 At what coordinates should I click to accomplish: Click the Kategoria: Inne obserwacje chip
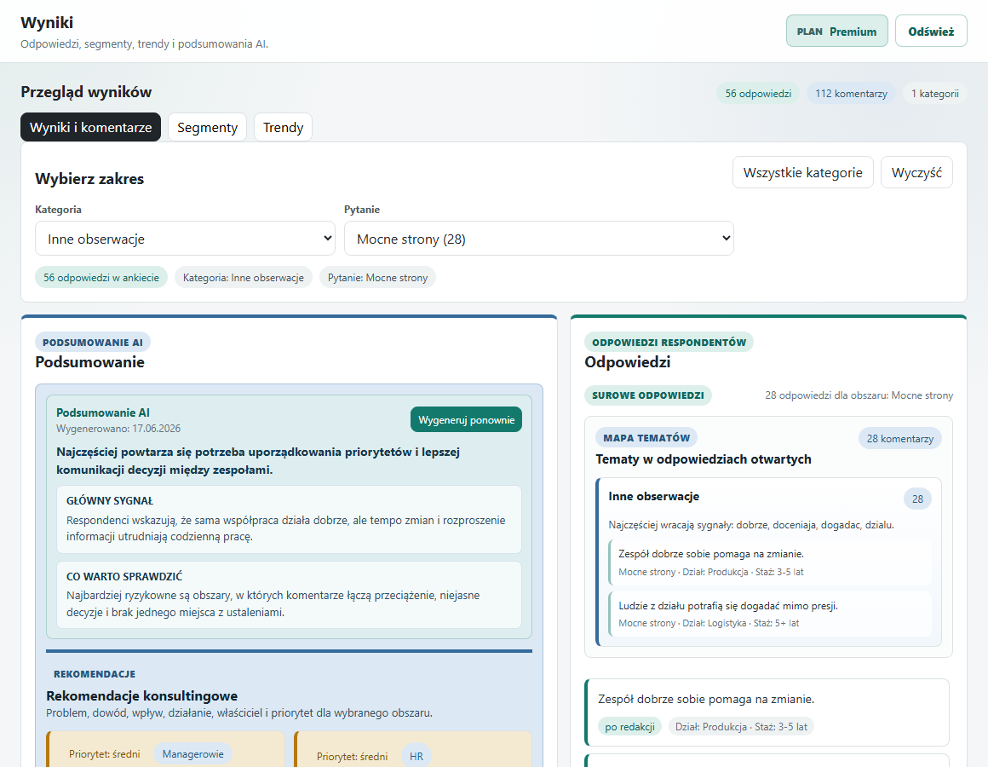point(244,277)
